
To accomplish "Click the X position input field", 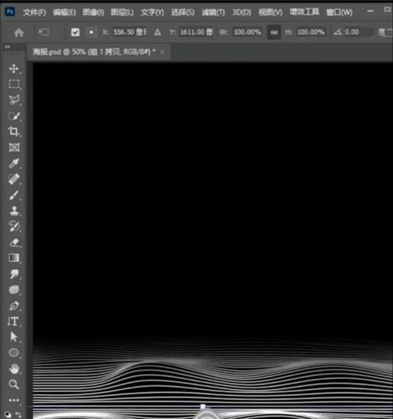I will click(x=129, y=32).
